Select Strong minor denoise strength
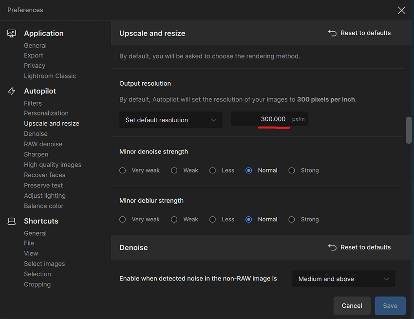The width and height of the screenshot is (414, 319). [291, 170]
